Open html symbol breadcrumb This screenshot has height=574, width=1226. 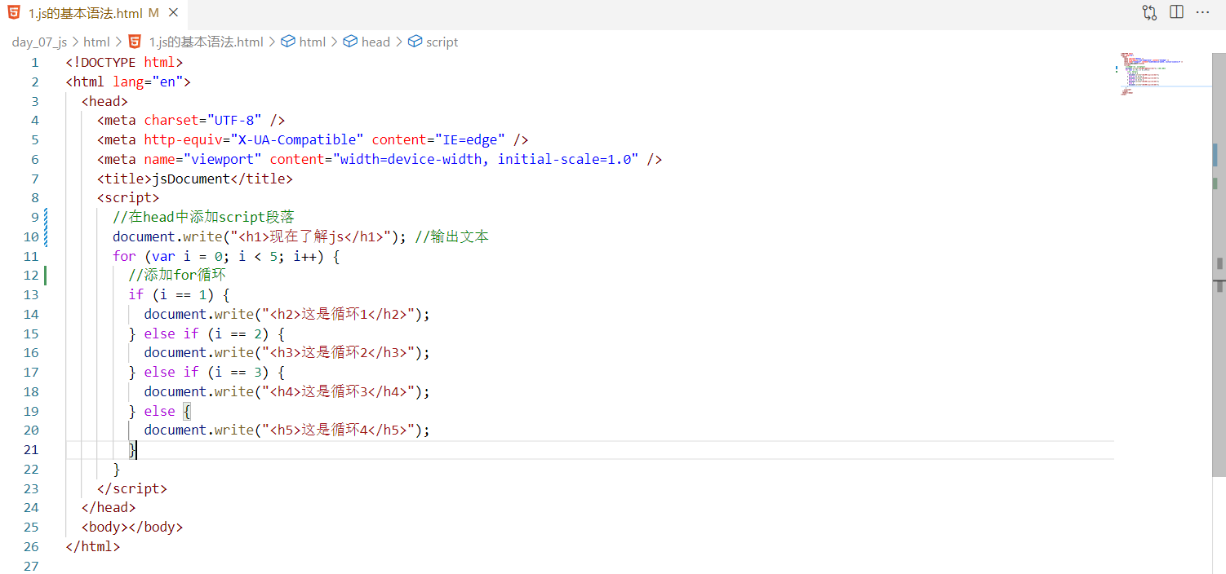(x=313, y=42)
